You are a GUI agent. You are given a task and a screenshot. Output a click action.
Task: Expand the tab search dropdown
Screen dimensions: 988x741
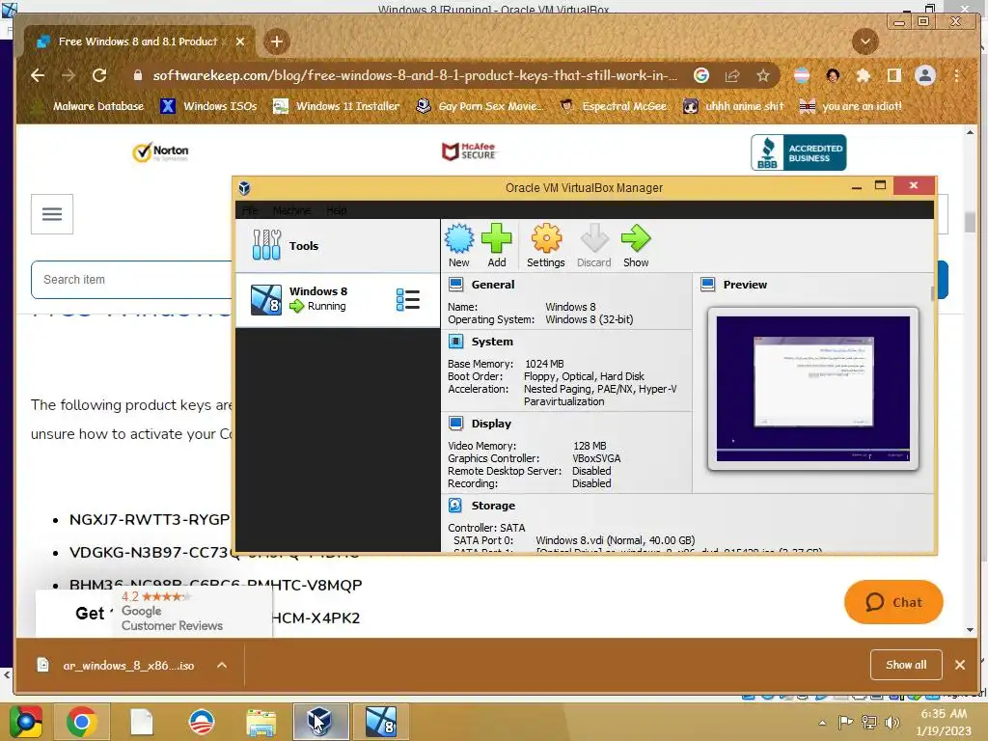coord(865,41)
